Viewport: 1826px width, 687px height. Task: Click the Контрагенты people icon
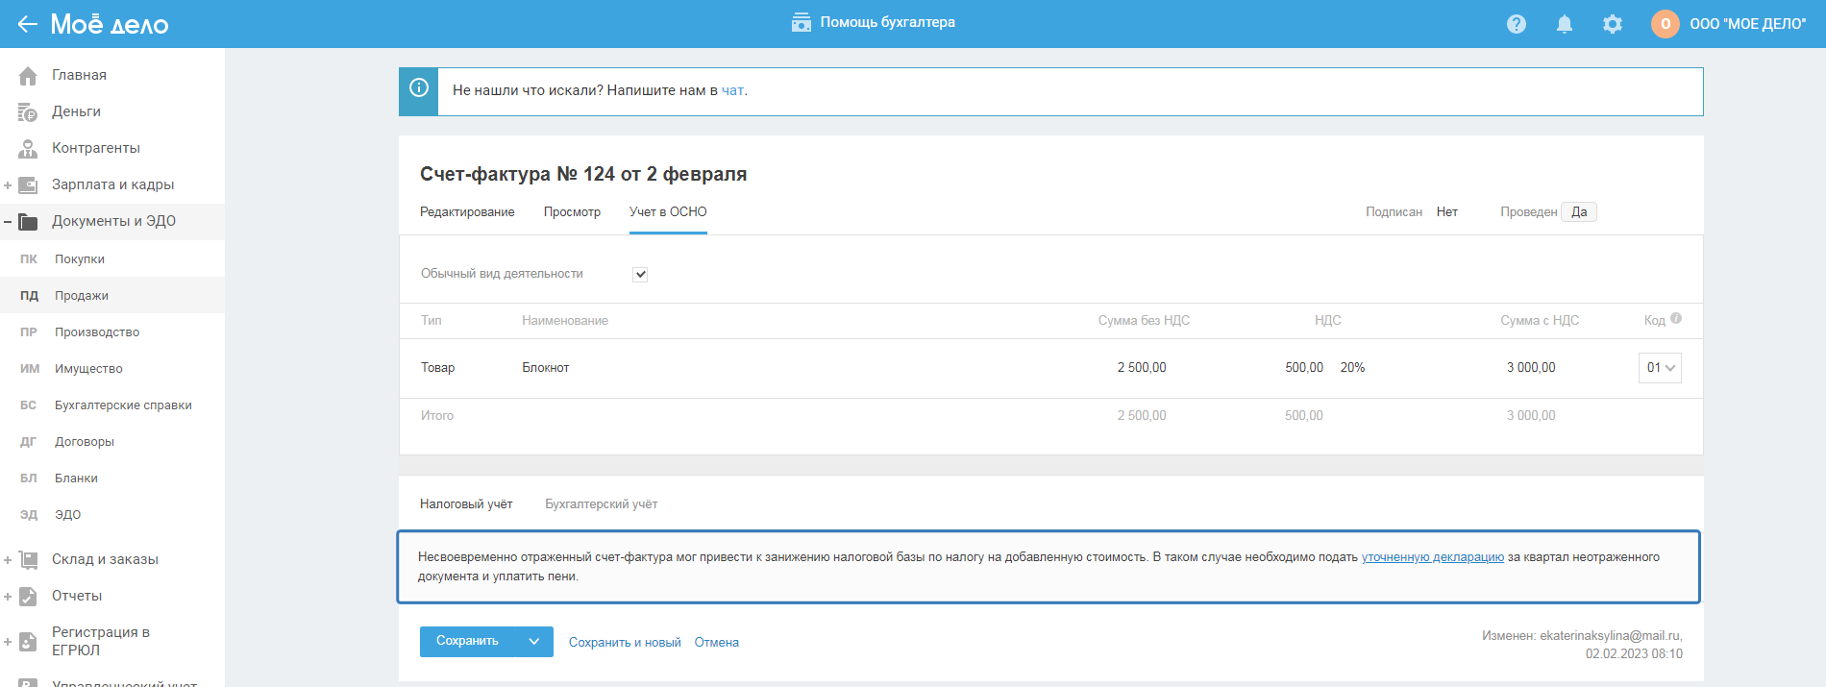click(x=28, y=149)
